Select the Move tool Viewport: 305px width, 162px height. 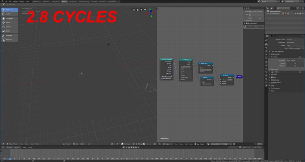[x=10, y=23]
